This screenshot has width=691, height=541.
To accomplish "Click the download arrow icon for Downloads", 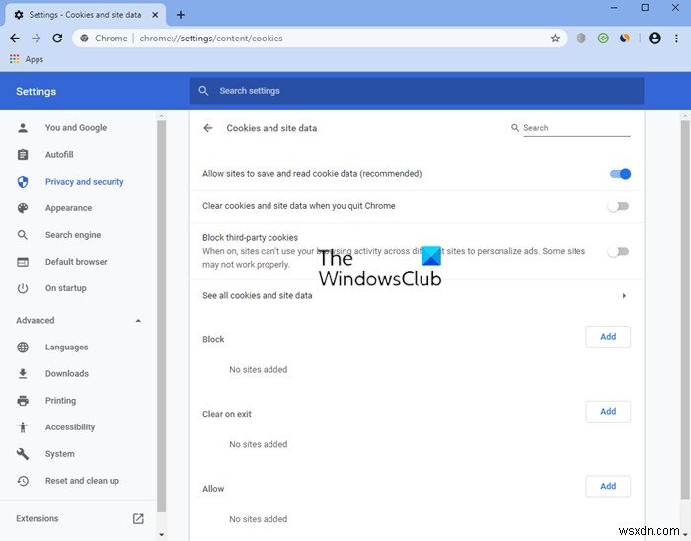I will click(x=23, y=374).
